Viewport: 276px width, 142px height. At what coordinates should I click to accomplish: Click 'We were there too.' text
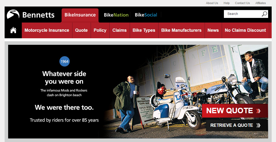pos(64,107)
